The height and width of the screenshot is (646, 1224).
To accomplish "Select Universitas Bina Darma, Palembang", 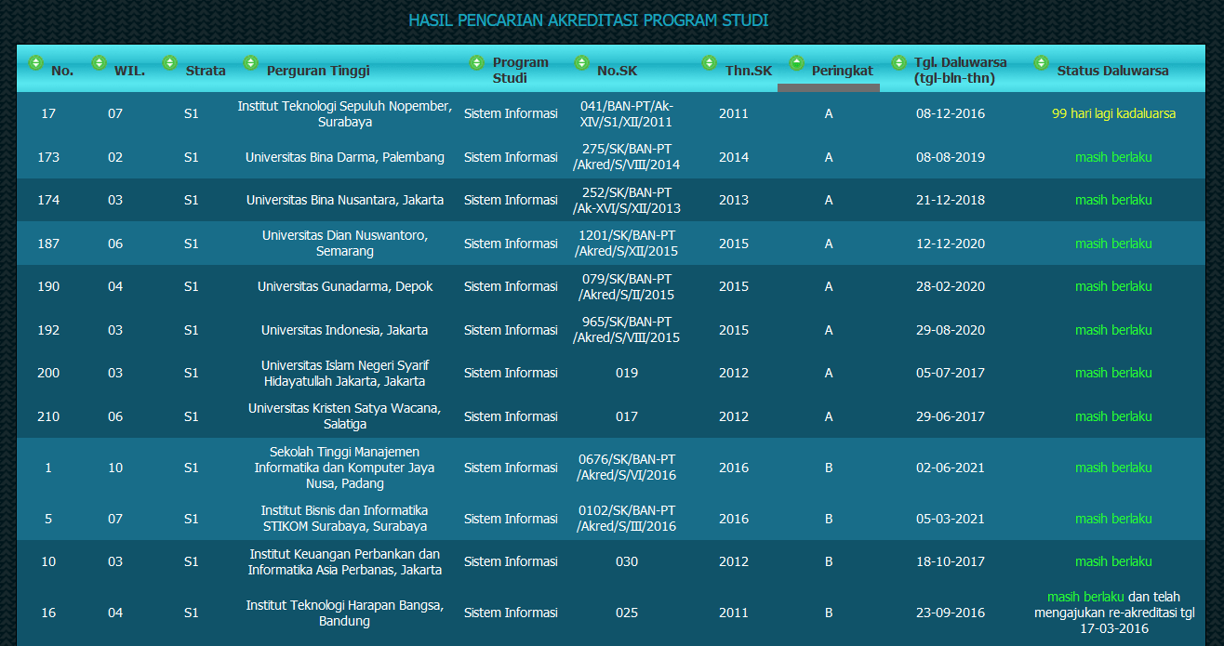I will pyautogui.click(x=345, y=157).
